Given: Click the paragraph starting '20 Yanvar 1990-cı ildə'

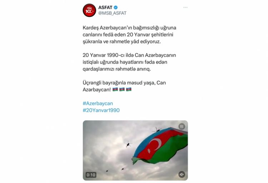Looking at the screenshot, I should click(x=129, y=62).
